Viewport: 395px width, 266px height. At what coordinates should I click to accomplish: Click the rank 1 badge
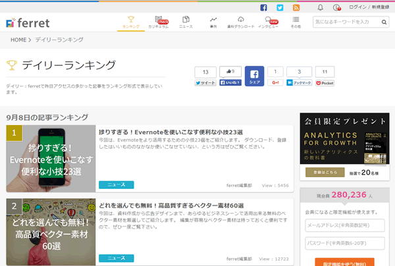tap(14, 133)
